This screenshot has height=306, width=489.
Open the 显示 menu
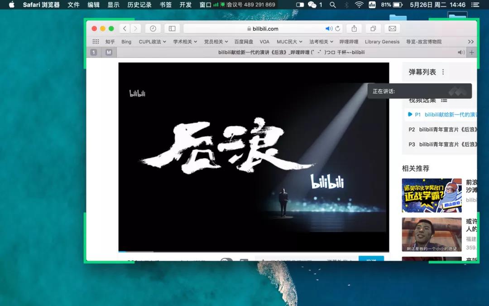click(114, 5)
